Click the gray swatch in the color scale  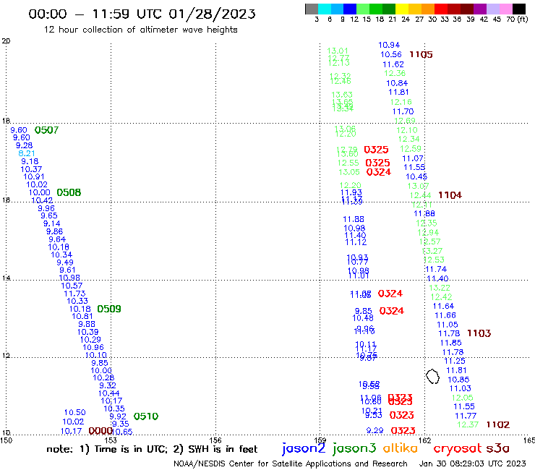(312, 9)
